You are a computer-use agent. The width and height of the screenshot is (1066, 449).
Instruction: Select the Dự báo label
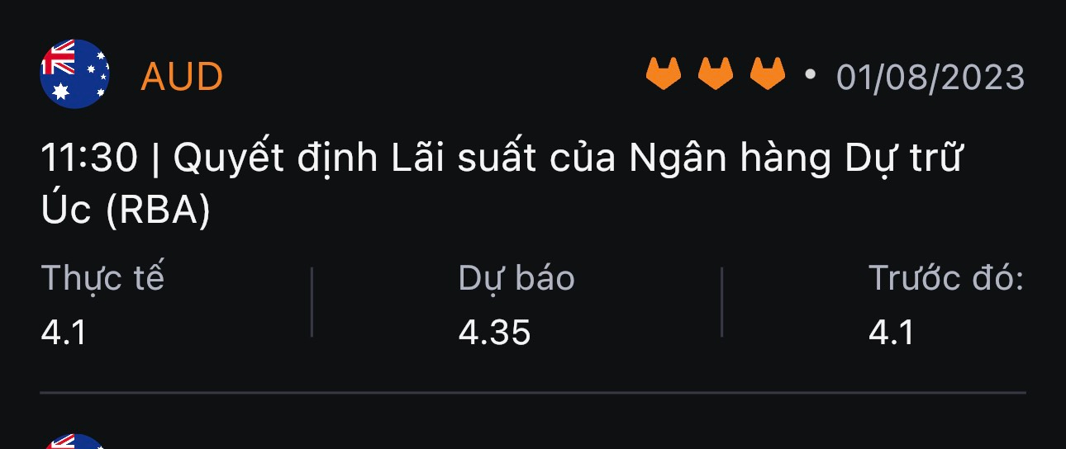[516, 279]
